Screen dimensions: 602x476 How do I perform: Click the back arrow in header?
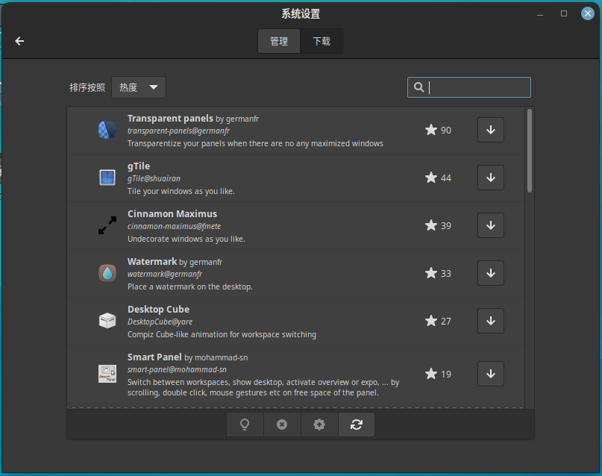20,41
